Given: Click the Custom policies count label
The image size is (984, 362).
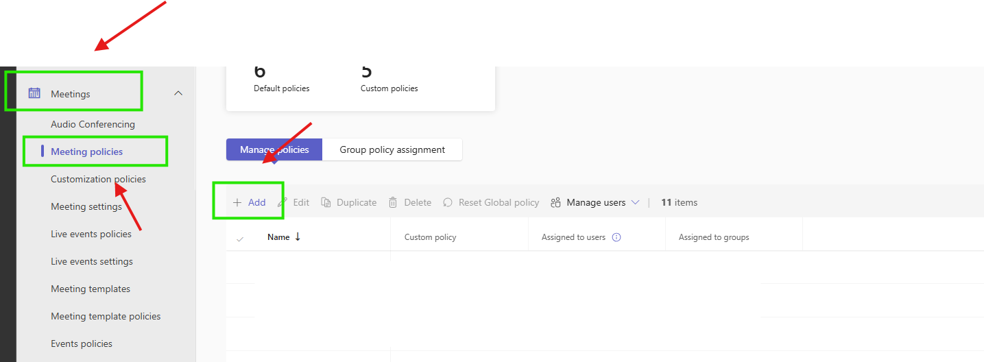Looking at the screenshot, I should [389, 88].
